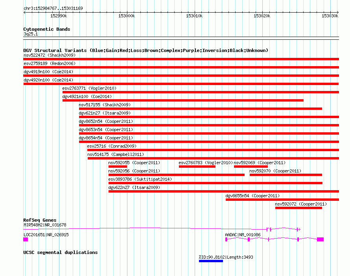Open the nsv592070 (Cooper2011) label
The image size is (350, 276).
pyautogui.click(x=275, y=171)
